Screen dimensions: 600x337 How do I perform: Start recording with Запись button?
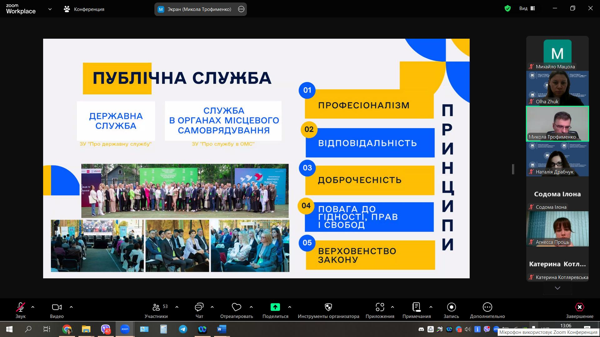(451, 307)
